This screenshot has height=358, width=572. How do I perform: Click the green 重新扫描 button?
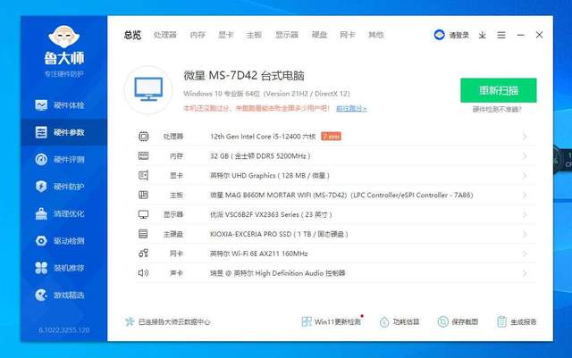[x=499, y=90]
